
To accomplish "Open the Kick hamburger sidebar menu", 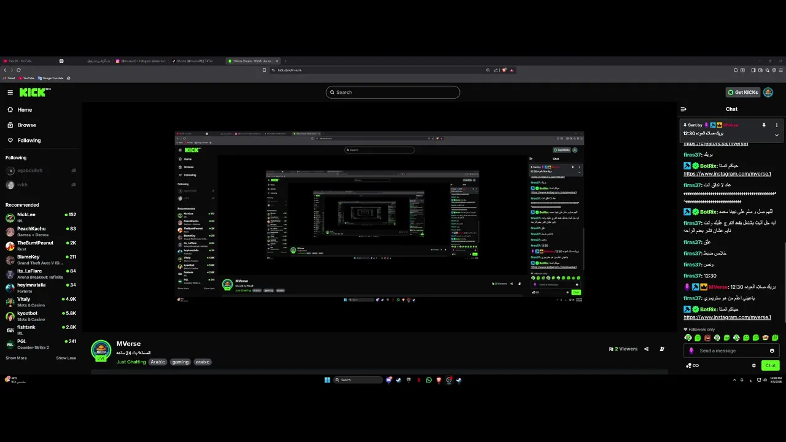I will point(10,92).
